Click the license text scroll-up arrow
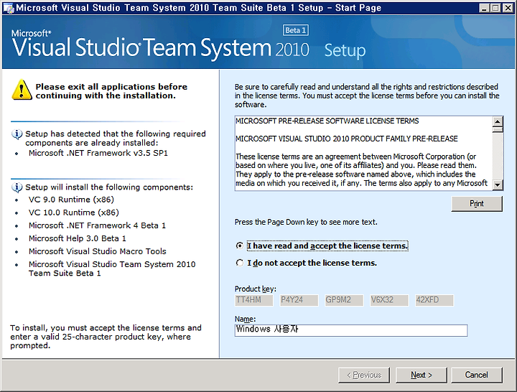Screen dimensions: 517x392 coord(498,121)
